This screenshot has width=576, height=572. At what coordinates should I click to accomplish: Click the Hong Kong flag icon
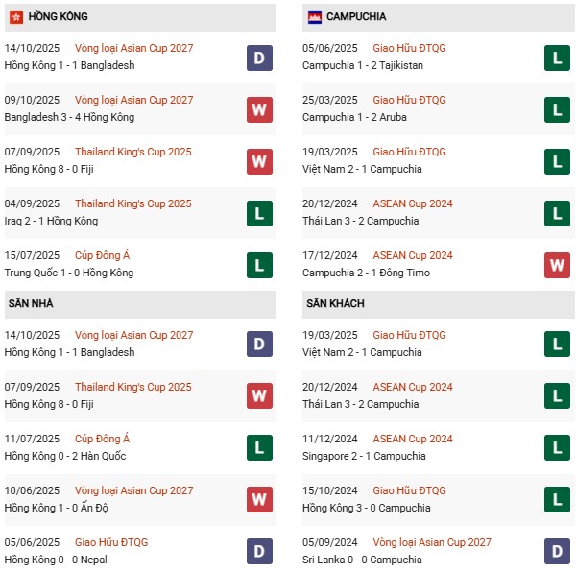[16, 16]
